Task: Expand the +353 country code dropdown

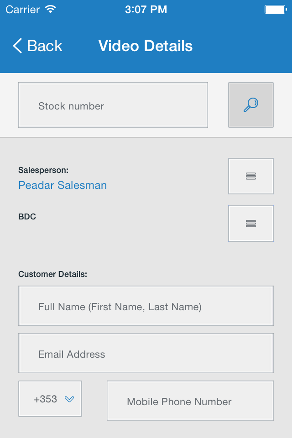Action: click(x=50, y=399)
